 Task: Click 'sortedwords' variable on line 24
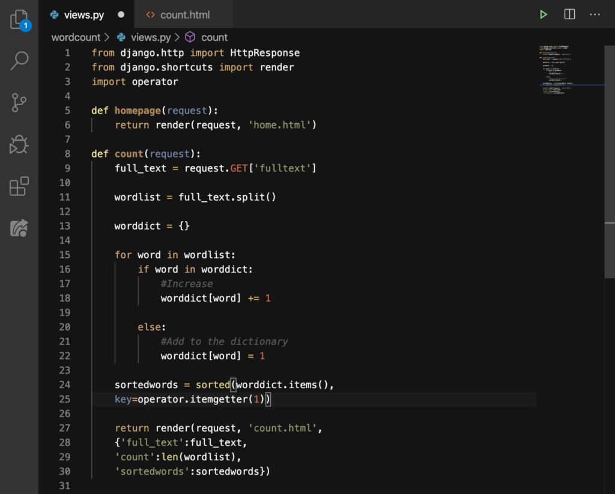pyautogui.click(x=147, y=385)
